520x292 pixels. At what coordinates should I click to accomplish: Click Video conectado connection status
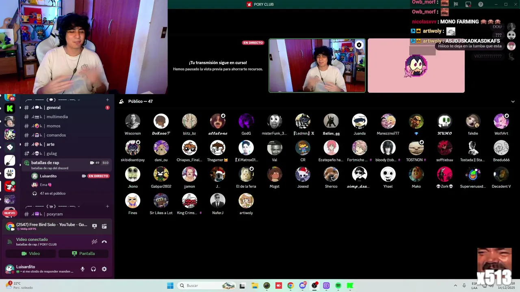click(32, 240)
